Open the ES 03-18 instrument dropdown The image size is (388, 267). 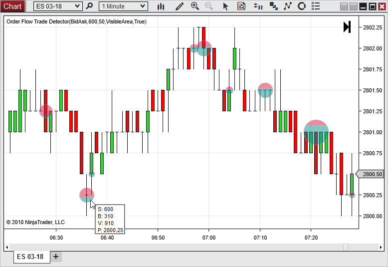[x=58, y=6]
